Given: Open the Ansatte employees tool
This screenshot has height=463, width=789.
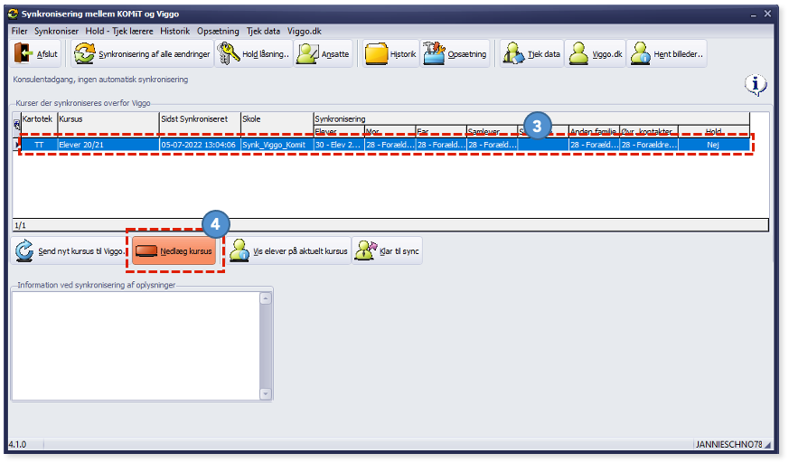Looking at the screenshot, I should pos(323,54).
